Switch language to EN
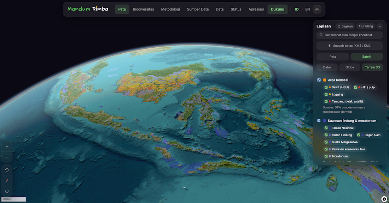Screen dimensions: 389x203 (307, 9)
